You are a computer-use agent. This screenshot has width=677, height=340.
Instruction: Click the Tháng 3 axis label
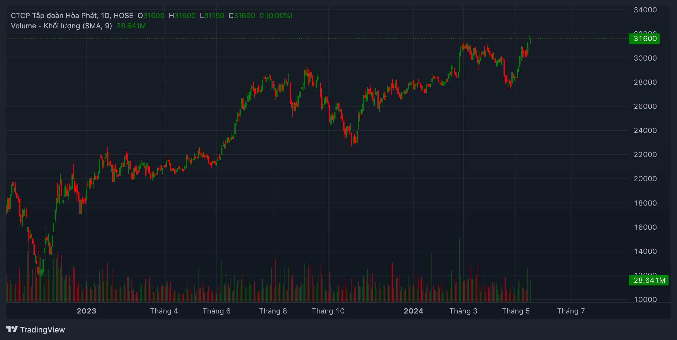463,311
